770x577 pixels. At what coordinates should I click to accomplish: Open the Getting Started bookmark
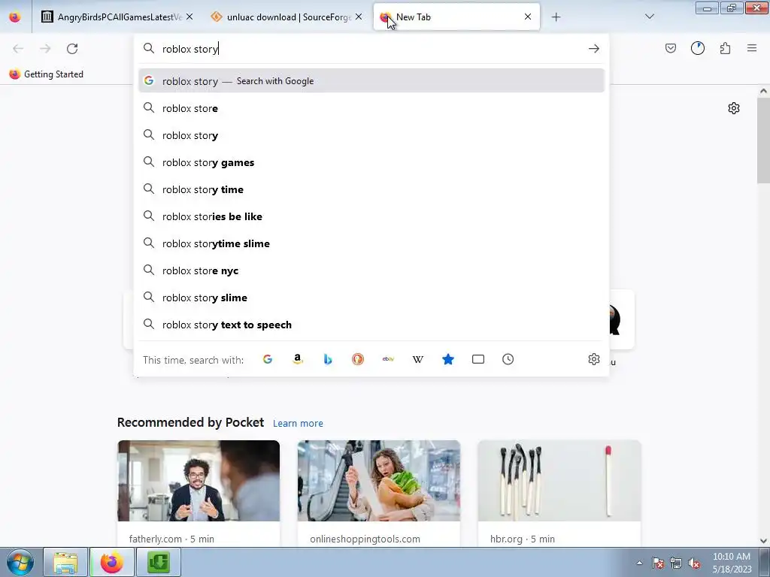pos(46,74)
